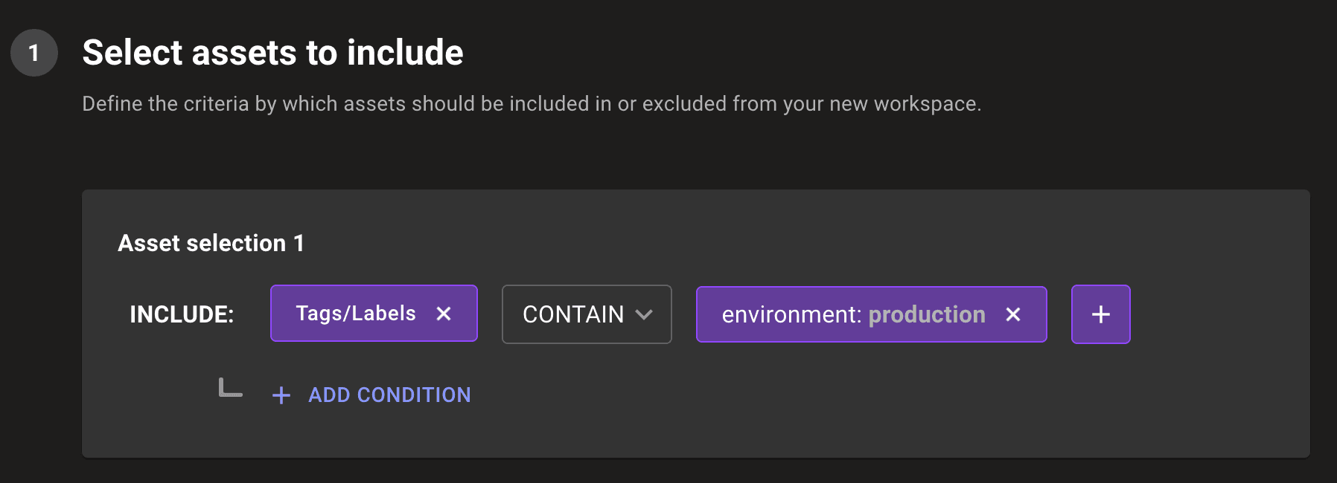Click the chevron inside the CONTAIN selector
The image size is (1337, 483).
645,315
